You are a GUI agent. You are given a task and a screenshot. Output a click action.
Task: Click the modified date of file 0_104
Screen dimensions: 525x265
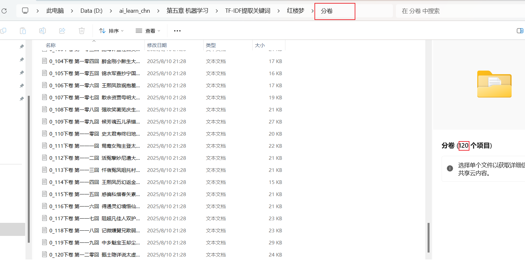point(166,61)
